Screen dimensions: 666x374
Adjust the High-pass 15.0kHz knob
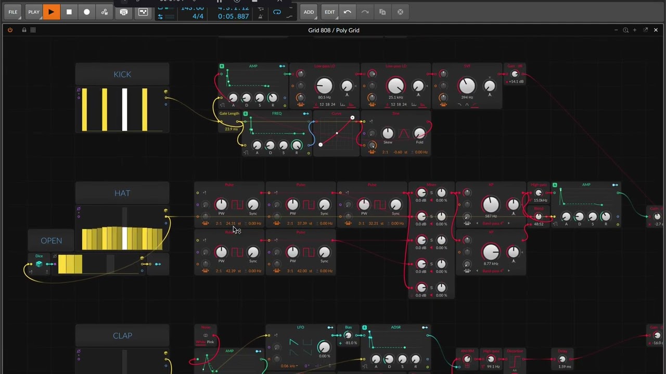point(539,193)
